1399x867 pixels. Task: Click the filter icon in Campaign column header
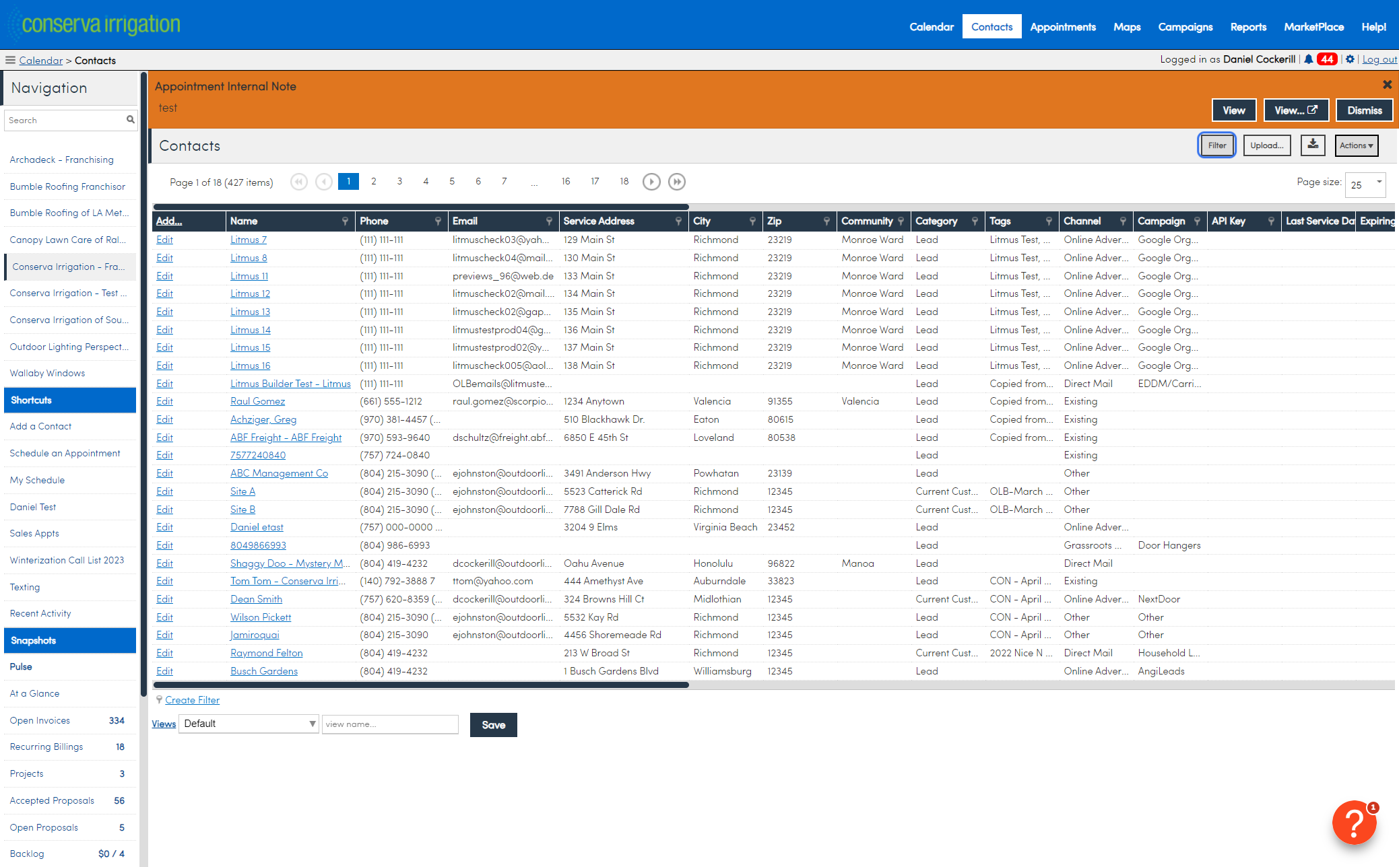point(1197,221)
